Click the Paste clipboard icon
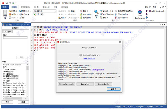168x109 pixels. click(x=59, y=18)
